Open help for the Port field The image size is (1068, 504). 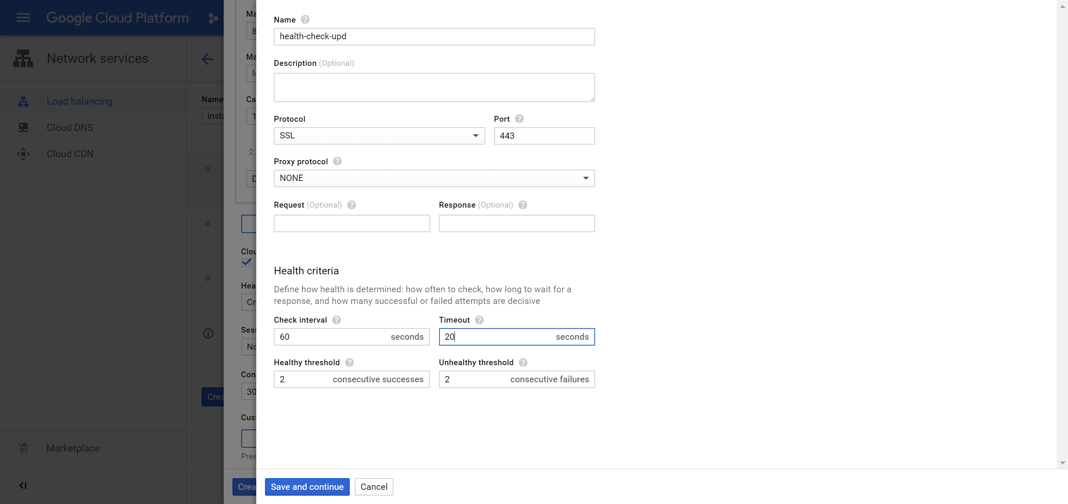(519, 119)
